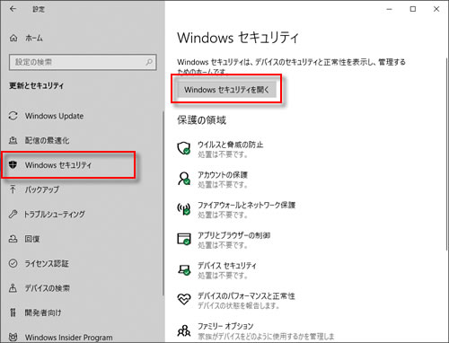Viewport: 449px width, 343px height.
Task: Open デバイス セキュリティ link
Action: coord(227,266)
